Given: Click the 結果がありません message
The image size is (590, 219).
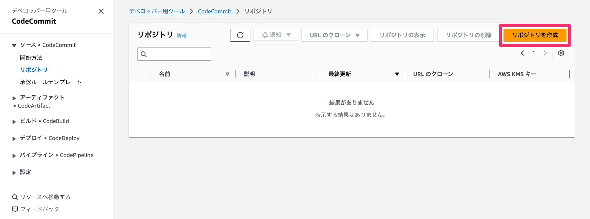Looking at the screenshot, I should coord(352,103).
